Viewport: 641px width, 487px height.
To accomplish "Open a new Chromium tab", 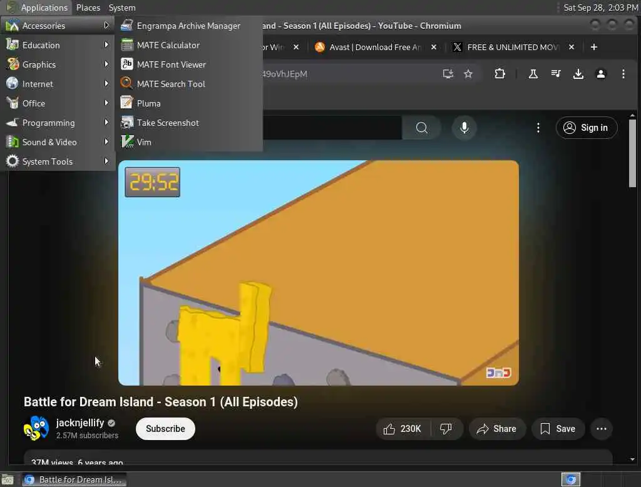I will tap(594, 47).
